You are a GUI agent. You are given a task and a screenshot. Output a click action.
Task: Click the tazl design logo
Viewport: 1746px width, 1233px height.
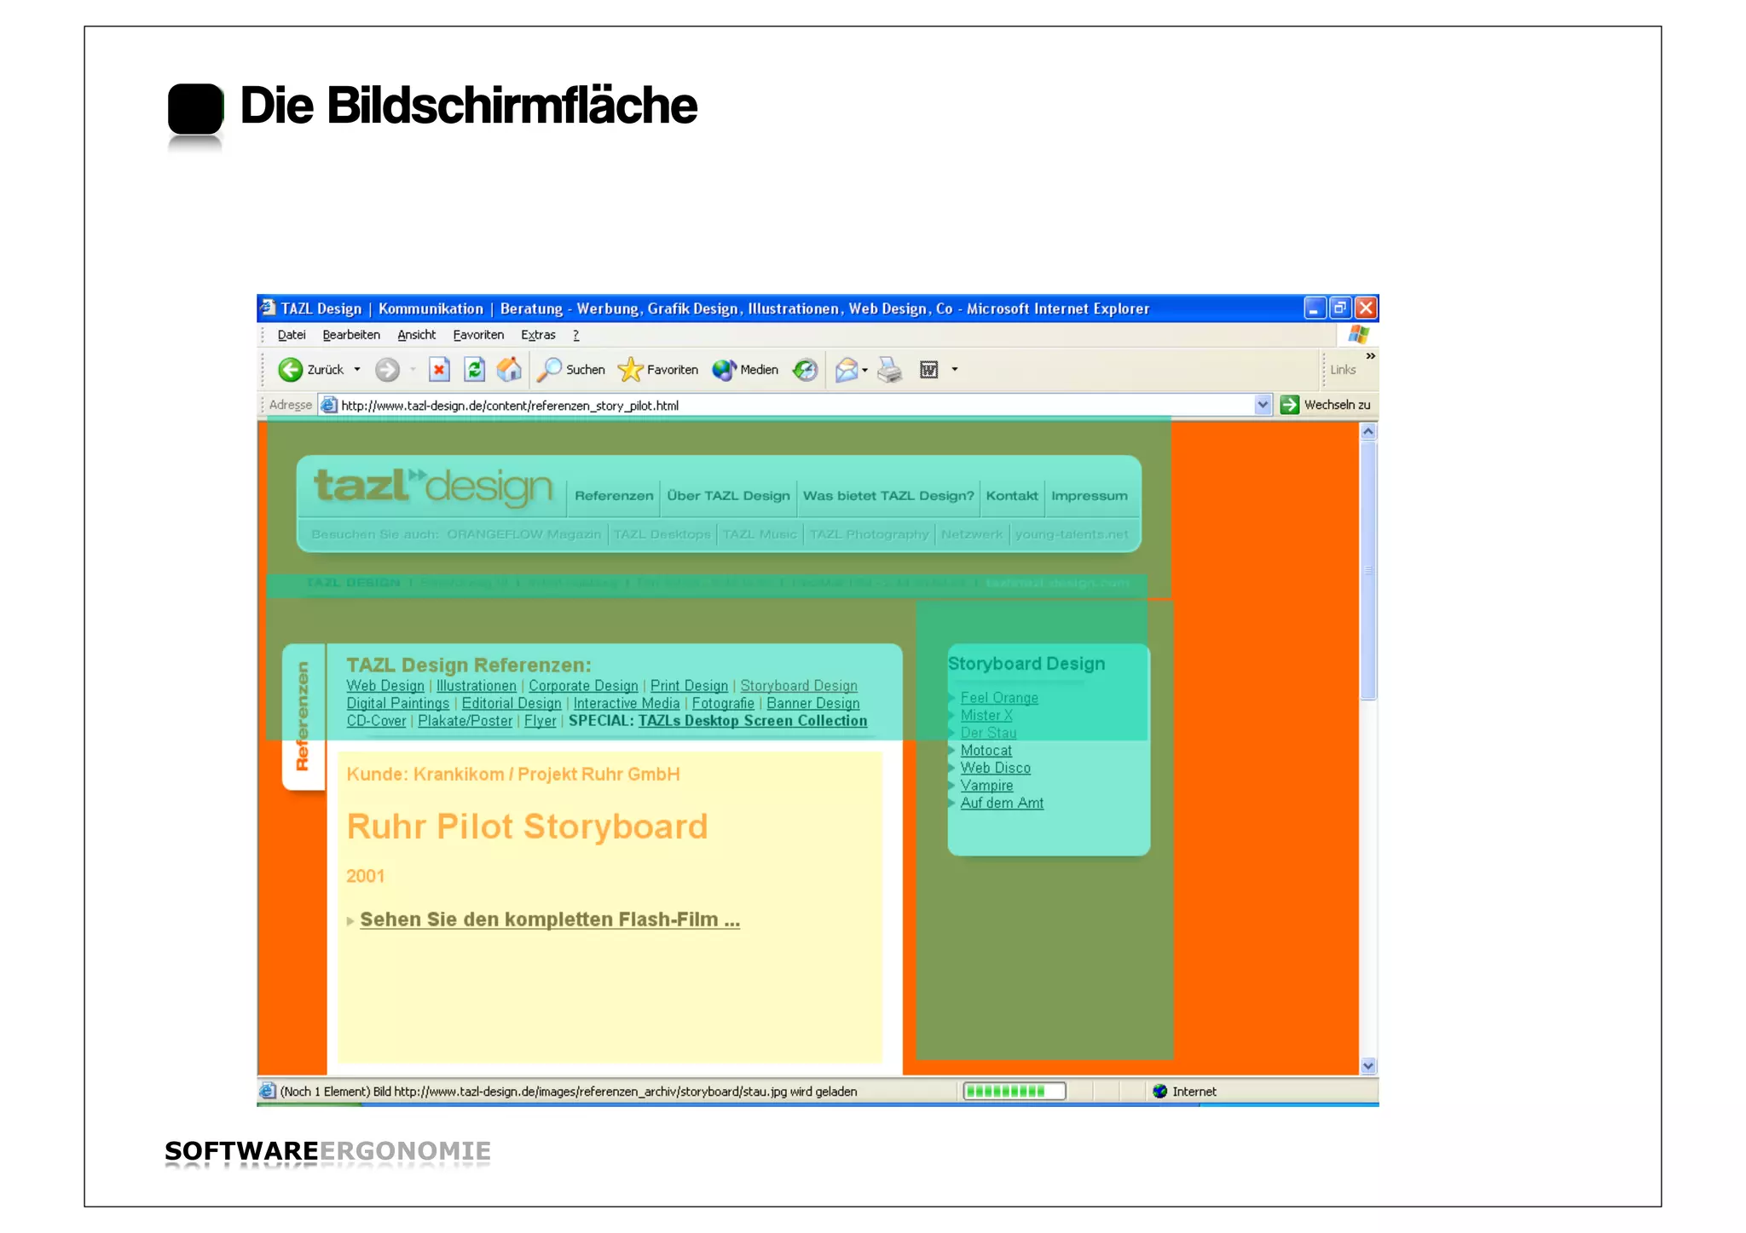coord(433,487)
